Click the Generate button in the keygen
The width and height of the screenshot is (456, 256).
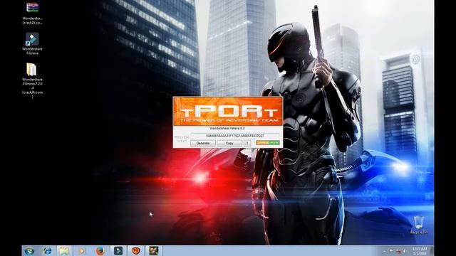point(203,143)
